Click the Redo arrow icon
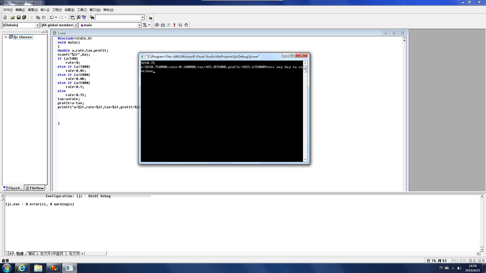The image size is (486, 273). coord(61,17)
